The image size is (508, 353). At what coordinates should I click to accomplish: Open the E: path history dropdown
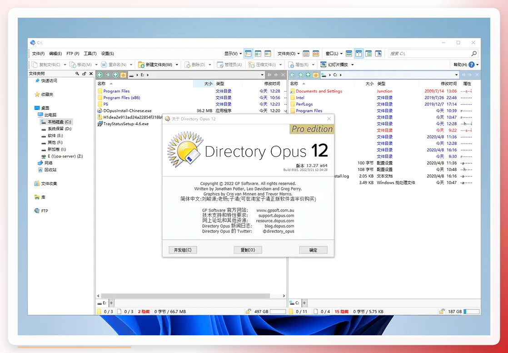coord(262,75)
